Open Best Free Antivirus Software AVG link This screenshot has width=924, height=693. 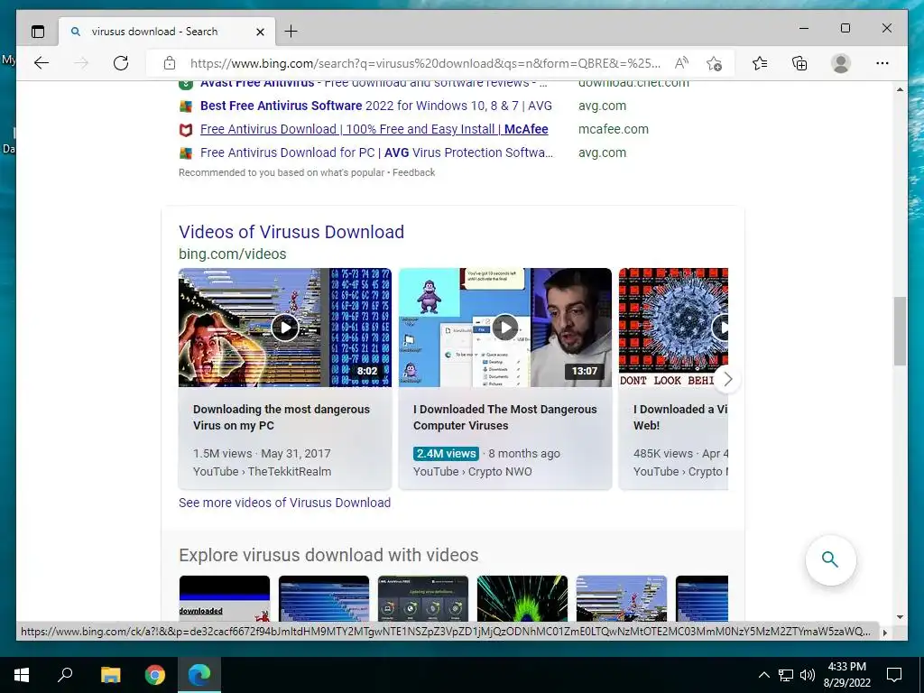coord(376,106)
